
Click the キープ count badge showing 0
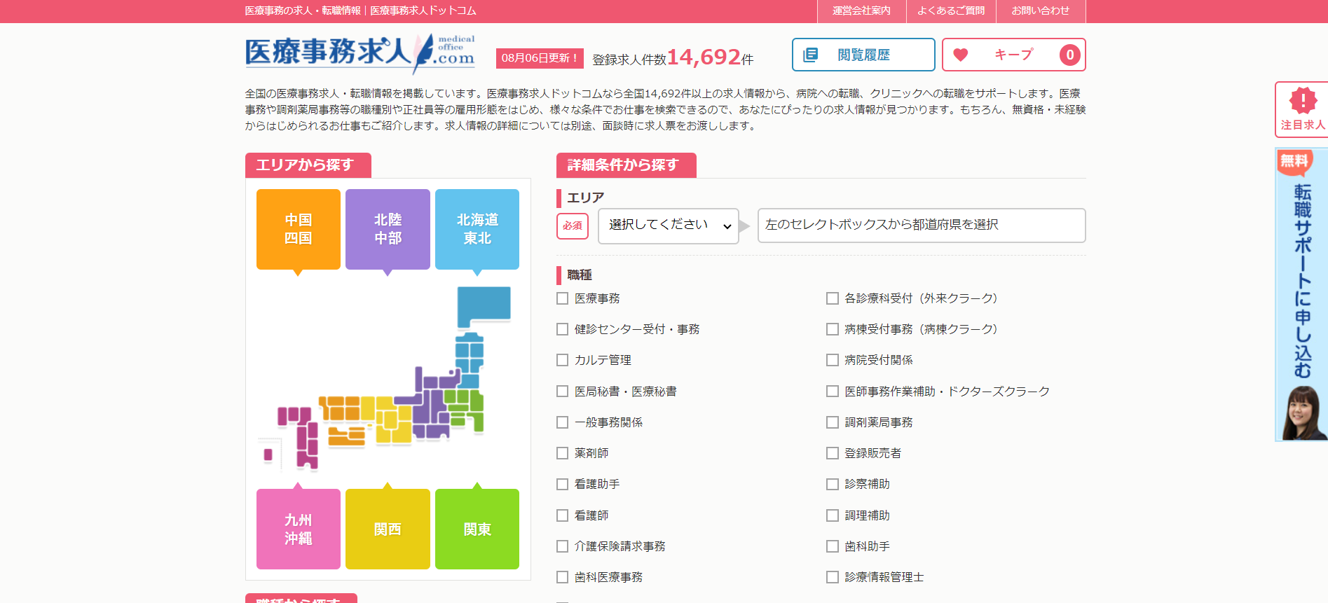1069,55
